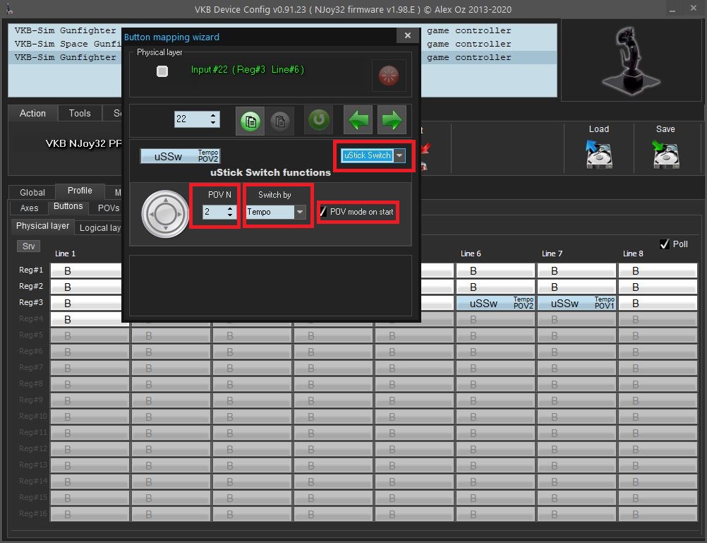Click the input number 22 field

click(191, 119)
